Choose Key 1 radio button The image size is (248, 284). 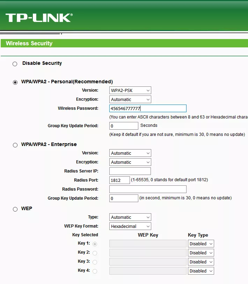[95, 244]
